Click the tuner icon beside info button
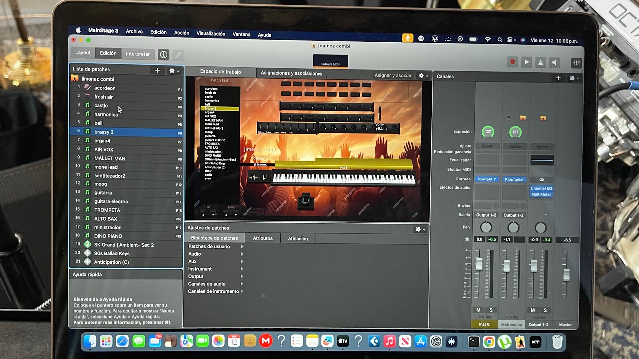 (177, 55)
